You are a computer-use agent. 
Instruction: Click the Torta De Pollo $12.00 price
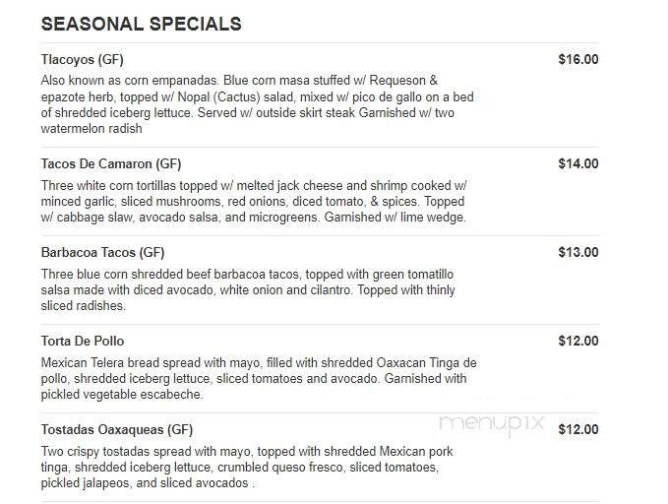[577, 342]
